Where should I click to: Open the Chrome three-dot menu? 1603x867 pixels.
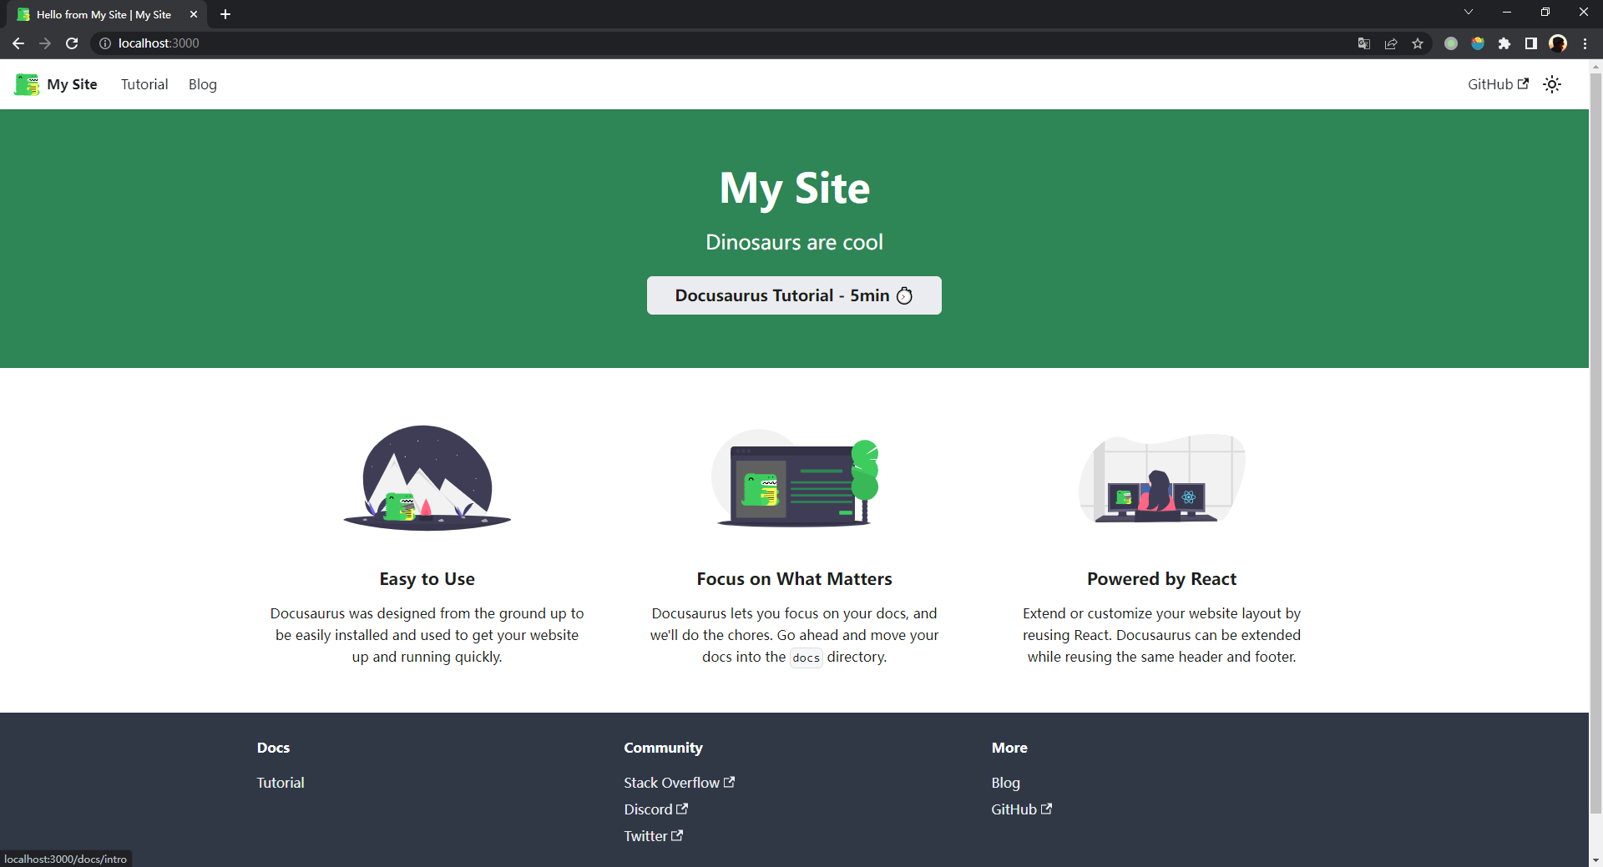click(x=1585, y=43)
